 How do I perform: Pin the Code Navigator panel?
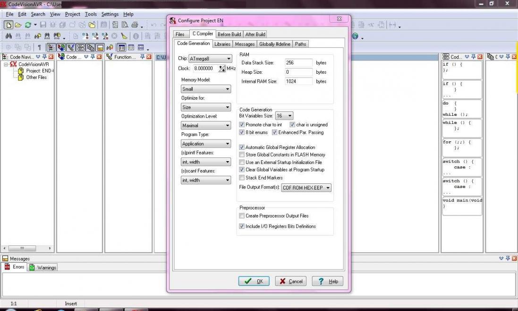[x=44, y=57]
